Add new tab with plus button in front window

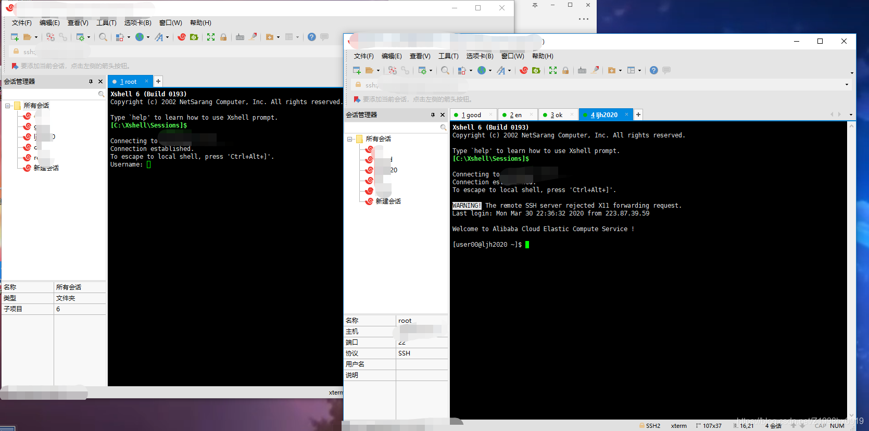(638, 115)
